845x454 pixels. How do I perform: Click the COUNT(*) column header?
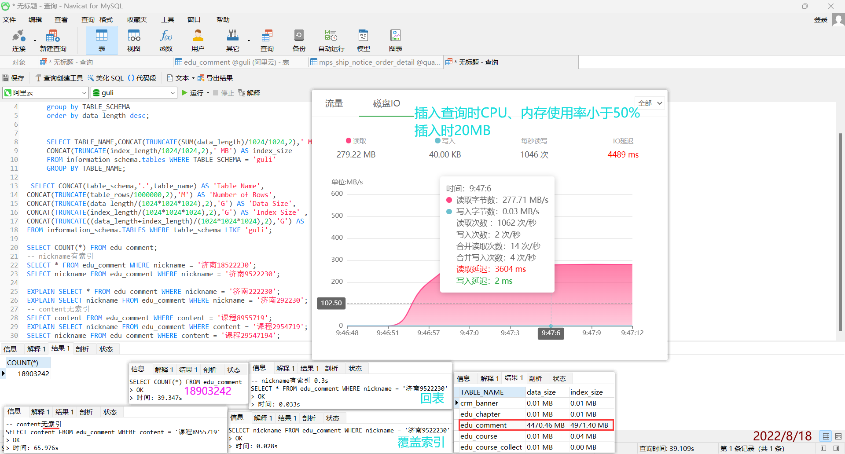coord(28,362)
